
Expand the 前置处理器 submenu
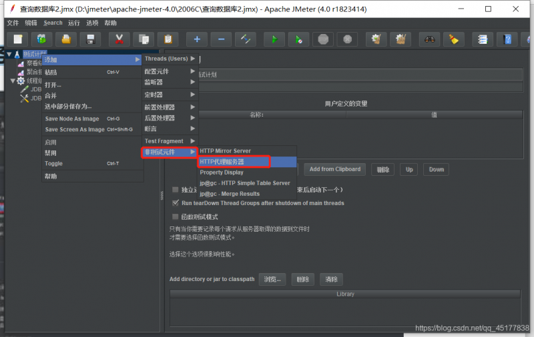(170, 107)
